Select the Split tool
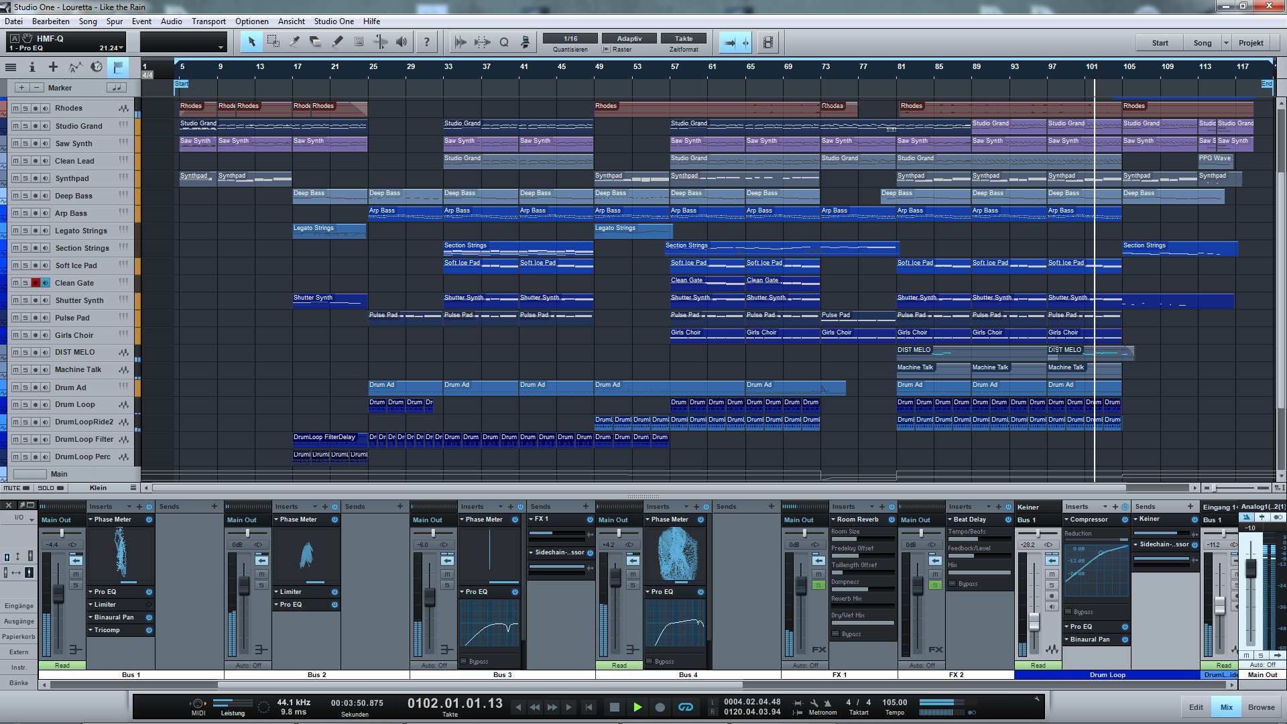The image size is (1287, 724). [294, 42]
